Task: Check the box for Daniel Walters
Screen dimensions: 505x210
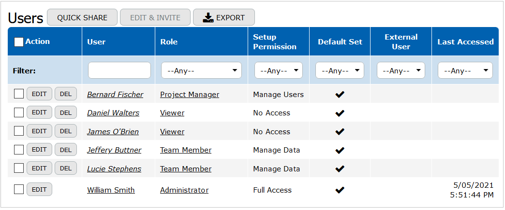Action: point(19,112)
